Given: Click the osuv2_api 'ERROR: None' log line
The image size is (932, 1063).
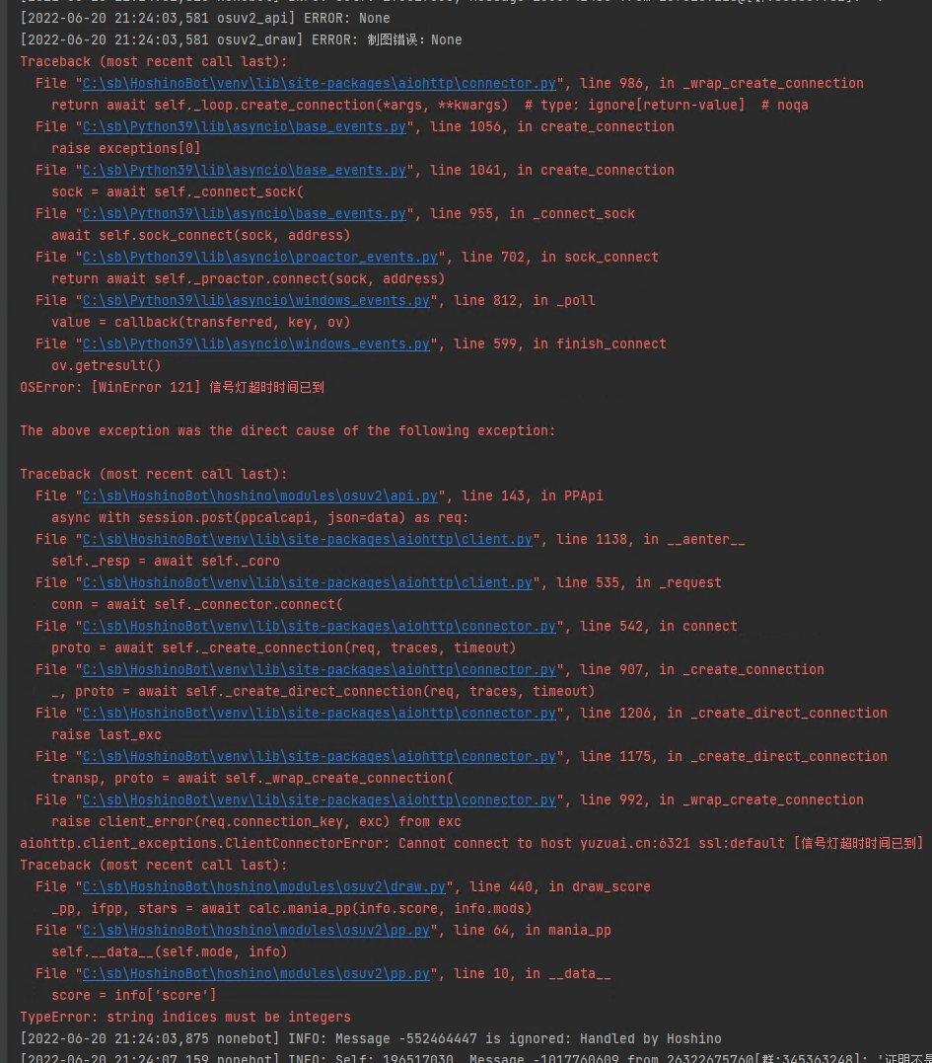Looking at the screenshot, I should coord(205,19).
